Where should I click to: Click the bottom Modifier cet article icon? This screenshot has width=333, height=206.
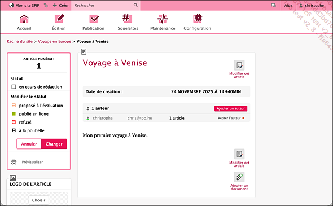coord(239,154)
